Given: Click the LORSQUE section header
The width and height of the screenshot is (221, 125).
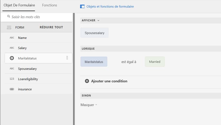Looking at the screenshot, I should 151,49.
